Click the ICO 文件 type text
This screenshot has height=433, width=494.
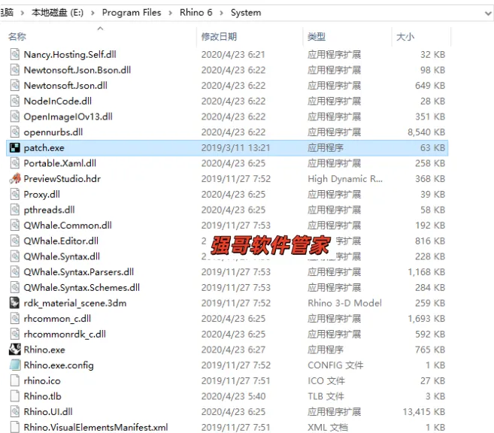pyautogui.click(x=326, y=380)
